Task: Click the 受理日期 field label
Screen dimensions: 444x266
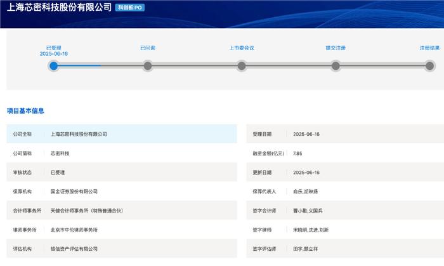Action: point(262,134)
